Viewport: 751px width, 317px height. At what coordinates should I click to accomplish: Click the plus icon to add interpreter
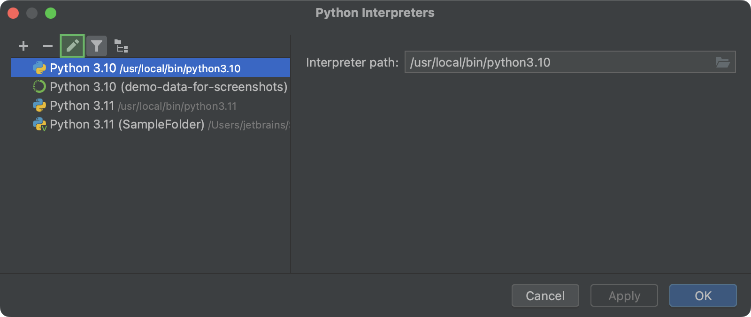pos(23,46)
